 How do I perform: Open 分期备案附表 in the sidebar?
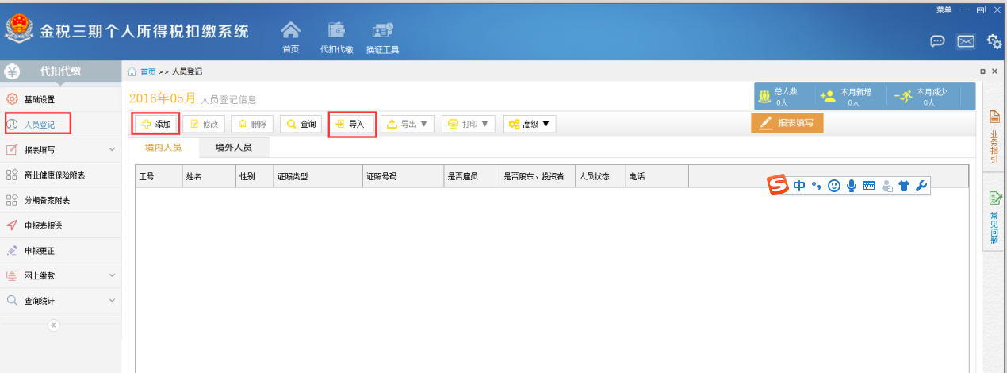pyautogui.click(x=60, y=200)
